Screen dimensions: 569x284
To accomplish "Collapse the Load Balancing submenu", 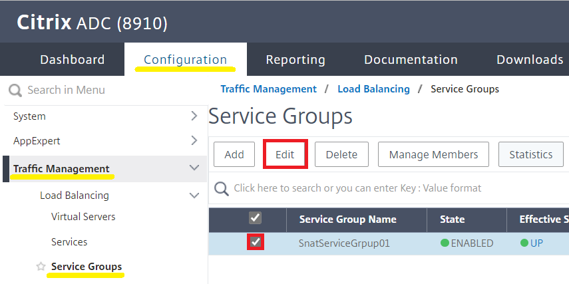I will pyautogui.click(x=194, y=196).
